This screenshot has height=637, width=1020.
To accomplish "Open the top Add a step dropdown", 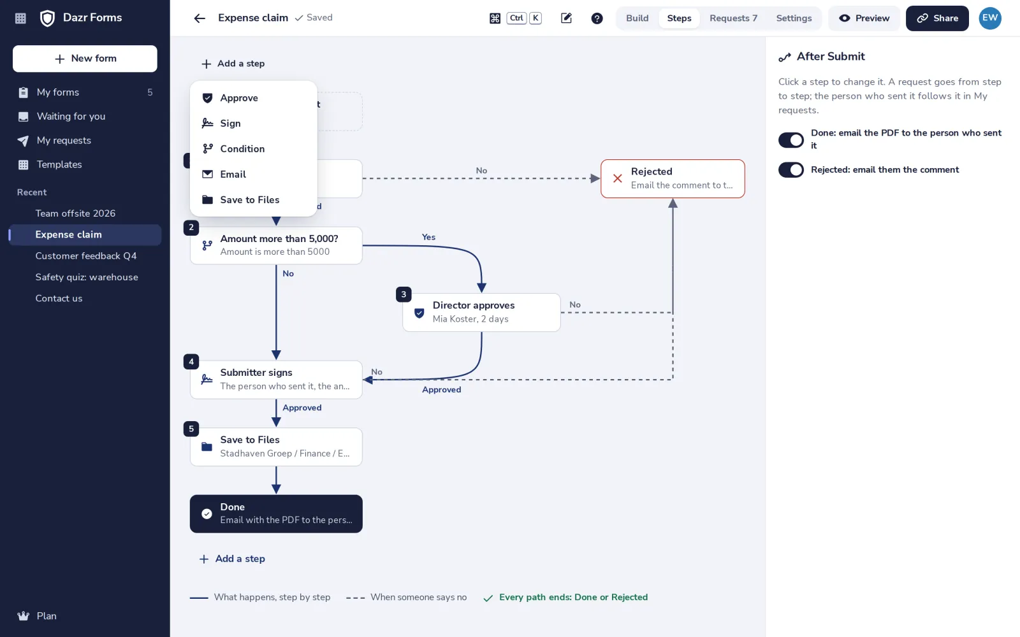I will (233, 64).
